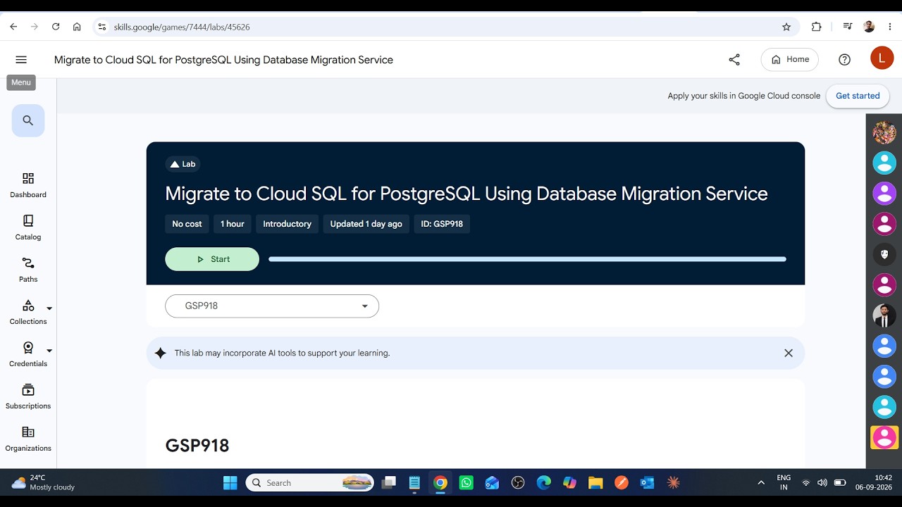The width and height of the screenshot is (902, 507).
Task: Select the colorful patterned avatar in side panel
Action: 884,132
